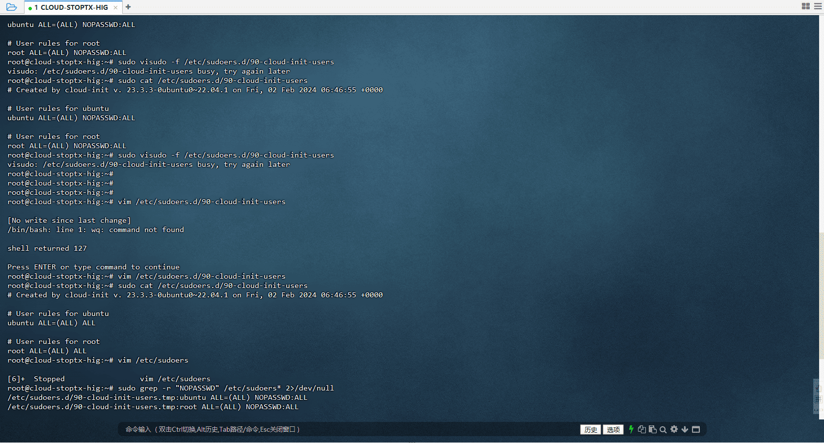Switch to list session view in top-right
The image size is (824, 443).
[x=818, y=6]
